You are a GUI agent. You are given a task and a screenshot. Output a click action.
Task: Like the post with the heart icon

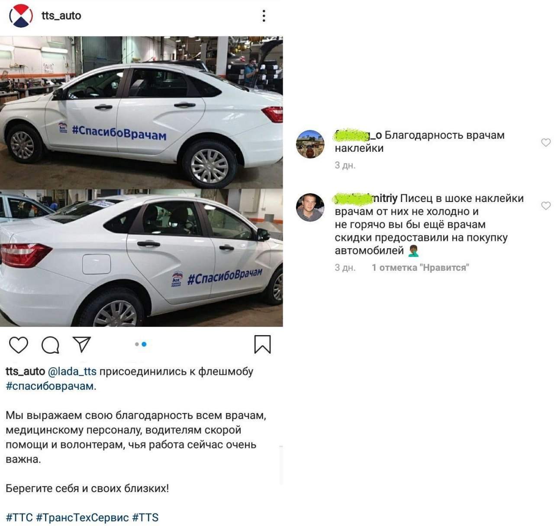pos(19,345)
